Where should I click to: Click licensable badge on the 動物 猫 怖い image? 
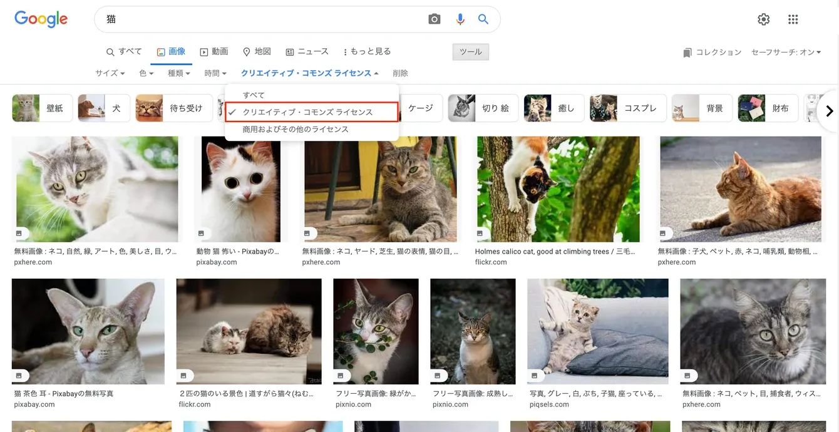click(201, 234)
